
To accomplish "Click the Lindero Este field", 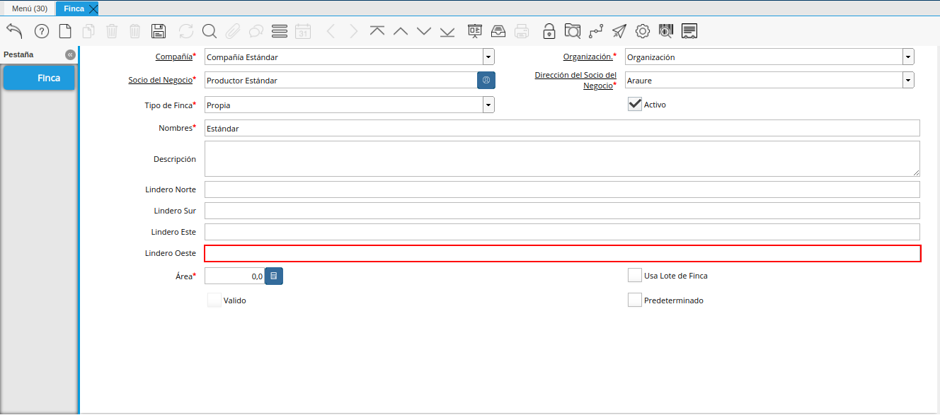I will [x=562, y=232].
